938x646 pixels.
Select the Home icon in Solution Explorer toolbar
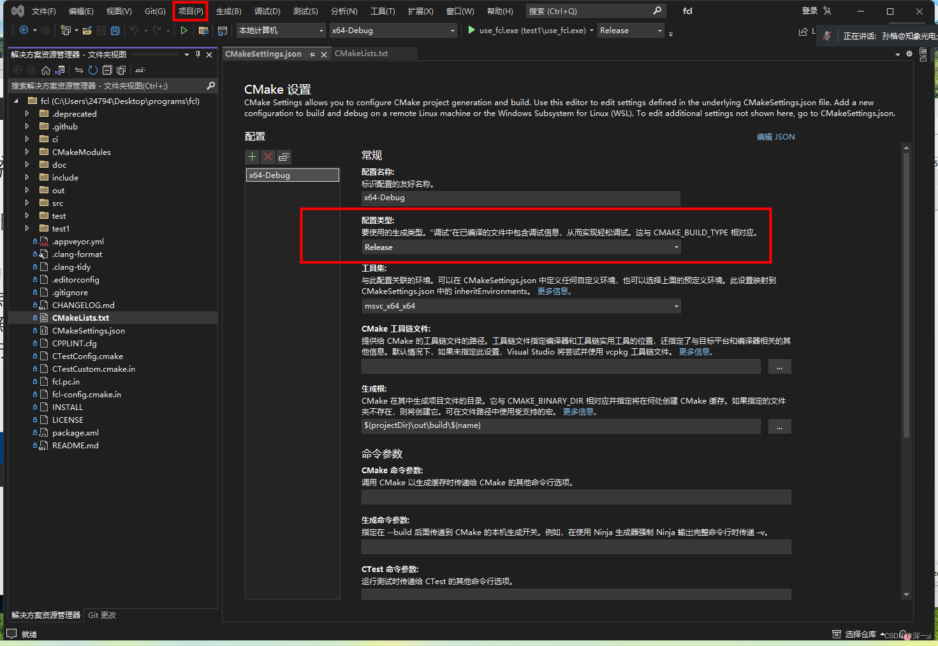coord(46,70)
